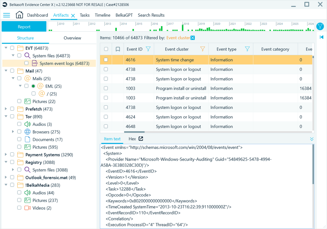Filter the Event type column
Viewport: 327px width, 229px height.
247,49
